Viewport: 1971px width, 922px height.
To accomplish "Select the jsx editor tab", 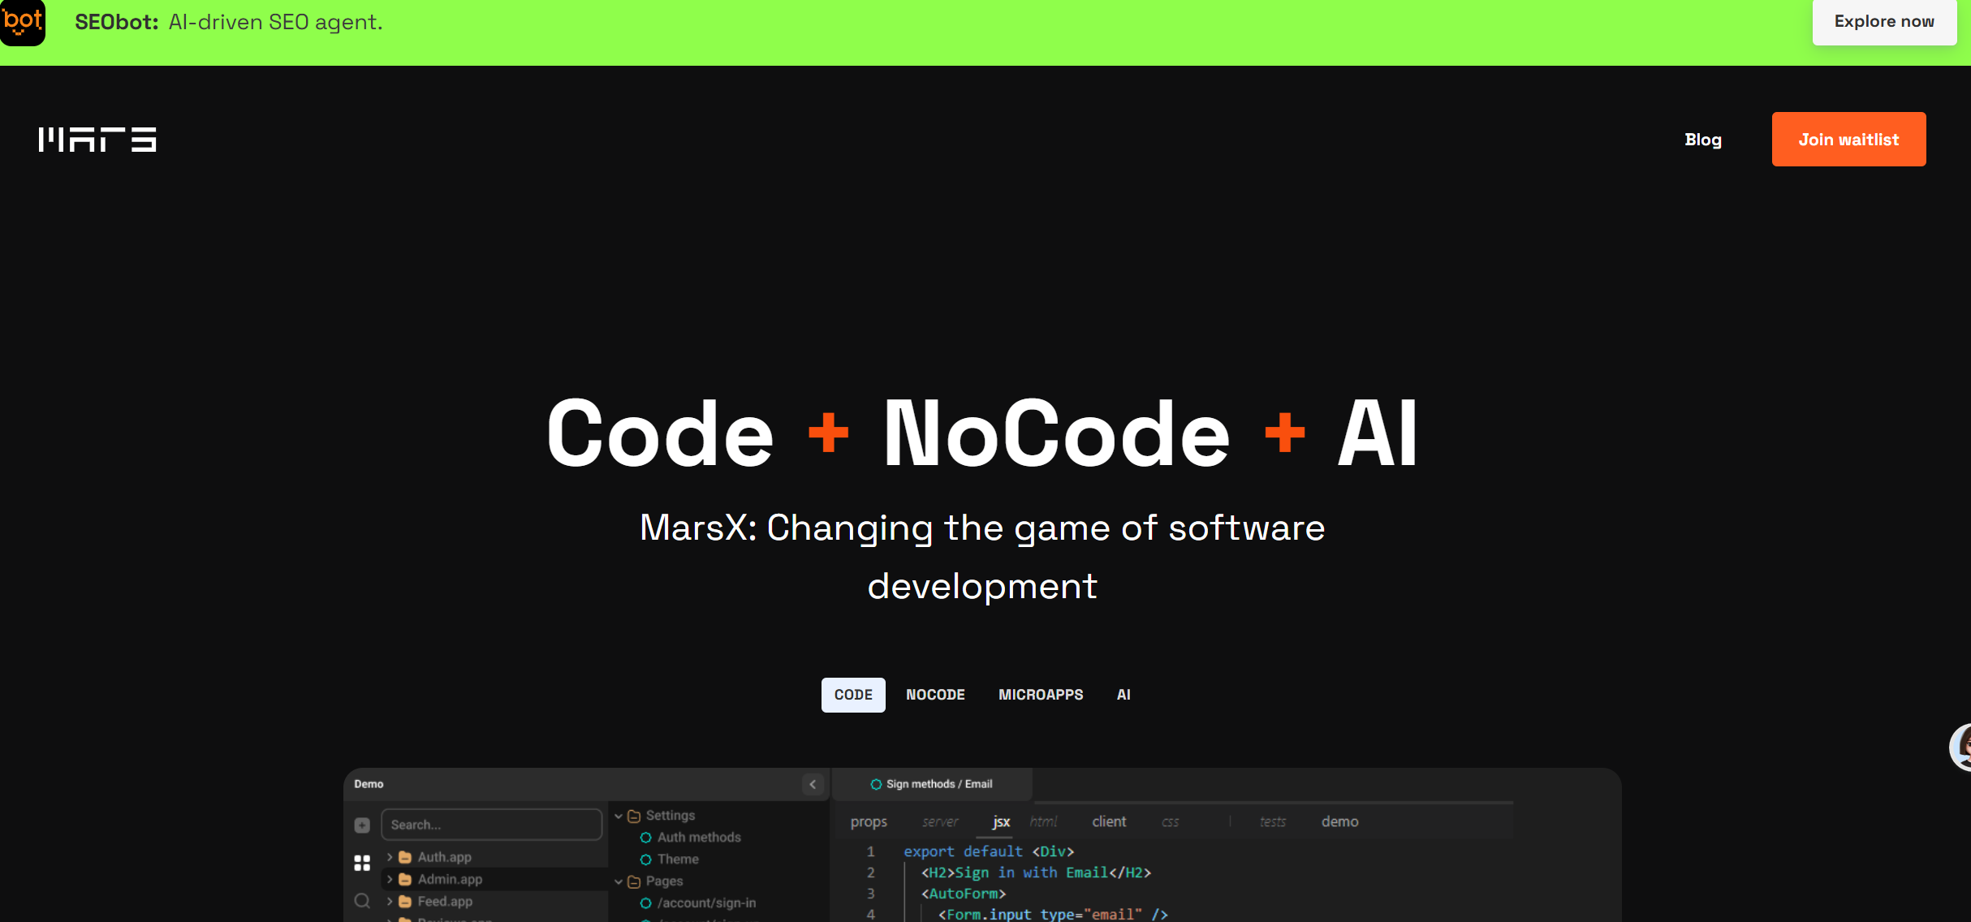I will (1001, 822).
